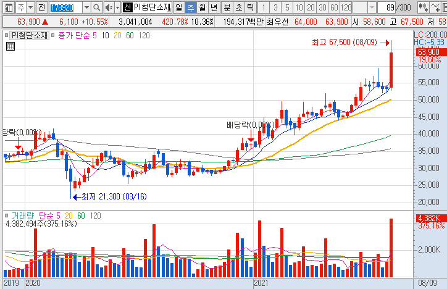Click the candle count field showing 89
The width and height of the screenshot is (447, 289).
click(x=386, y=7)
